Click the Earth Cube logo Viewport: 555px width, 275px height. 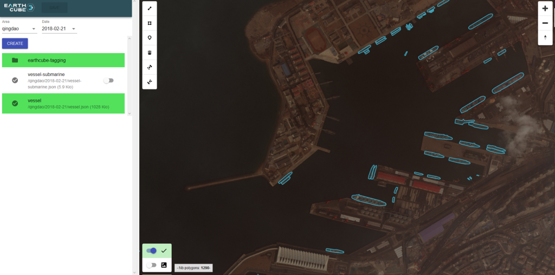pyautogui.click(x=19, y=8)
